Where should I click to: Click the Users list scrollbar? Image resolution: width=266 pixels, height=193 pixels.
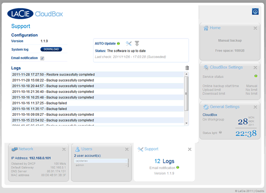point(128,163)
